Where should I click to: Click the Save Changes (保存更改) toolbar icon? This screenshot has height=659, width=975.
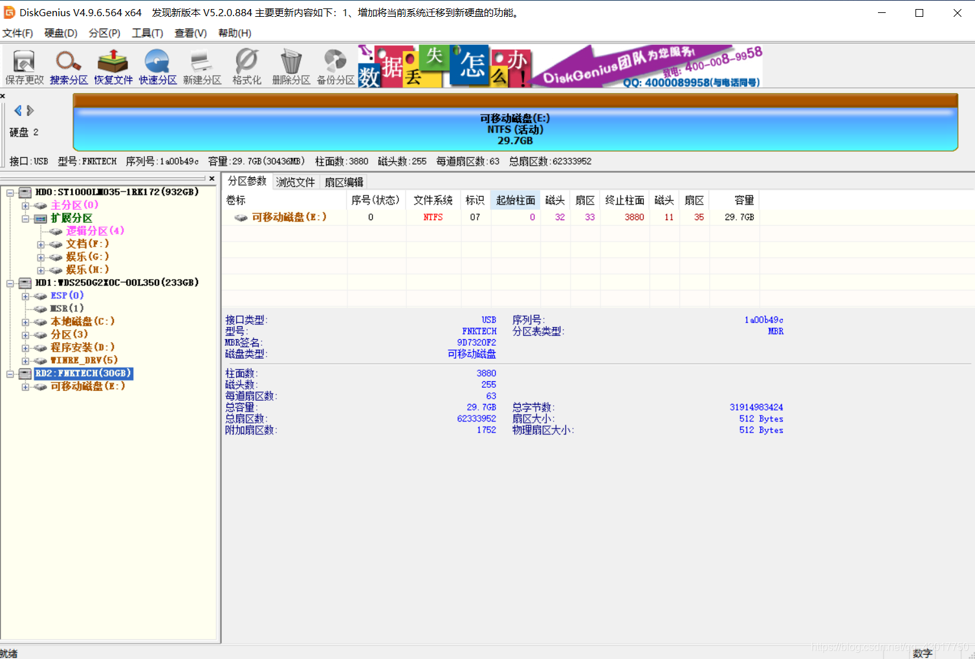(25, 67)
